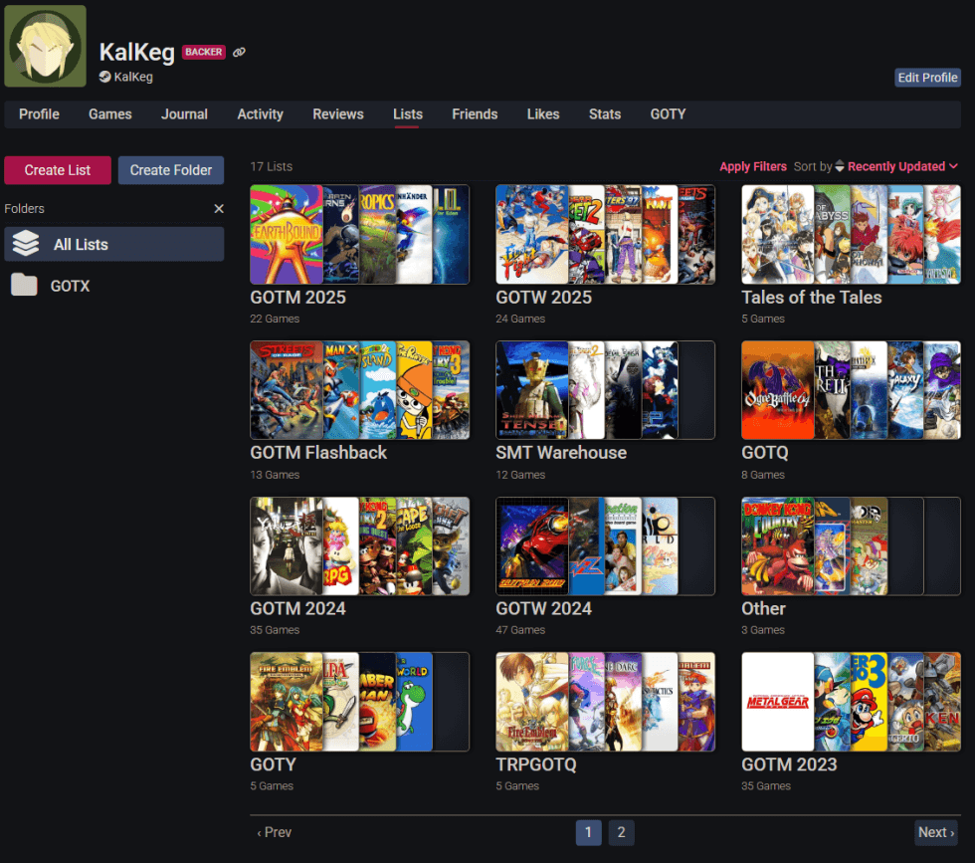Open the SMT Warehouse list title
This screenshot has width=975, height=863.
tap(561, 453)
